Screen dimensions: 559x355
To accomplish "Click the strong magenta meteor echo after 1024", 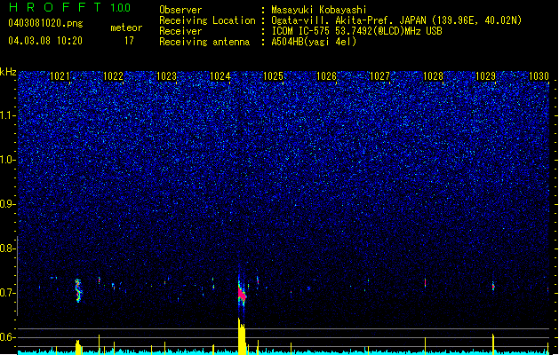I will tap(242, 294).
